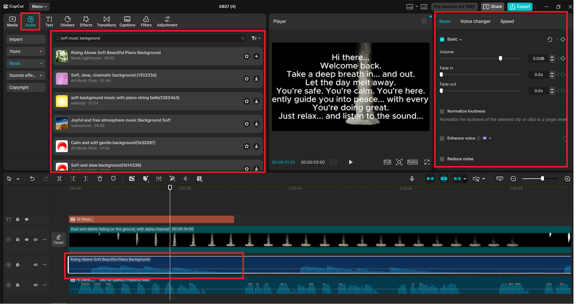Open the Effects panel
The image size is (578, 305).
[x=86, y=21]
